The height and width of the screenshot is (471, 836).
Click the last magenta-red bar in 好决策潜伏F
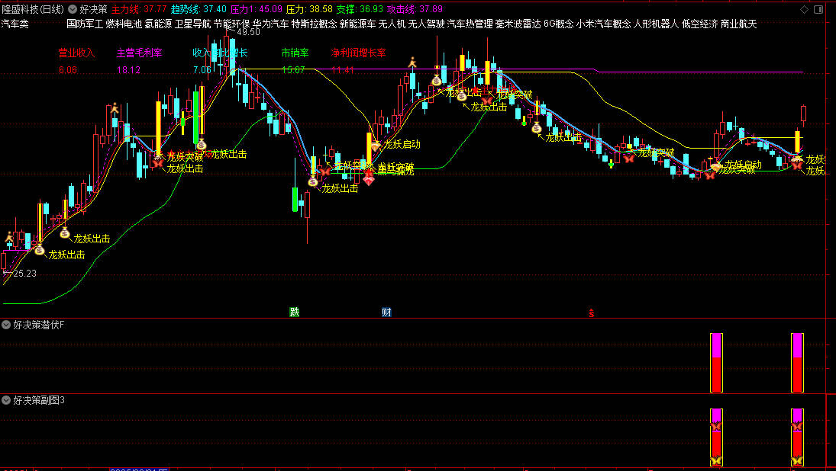pos(797,363)
